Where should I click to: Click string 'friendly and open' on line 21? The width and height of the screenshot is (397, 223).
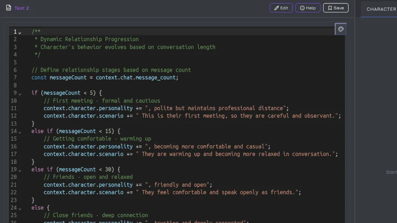tap(180, 185)
